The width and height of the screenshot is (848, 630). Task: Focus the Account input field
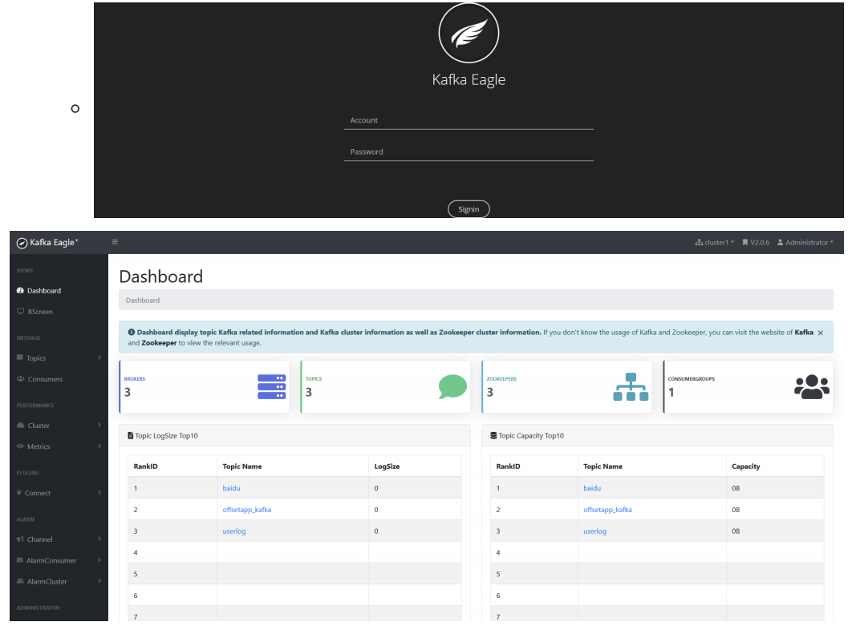click(x=469, y=120)
